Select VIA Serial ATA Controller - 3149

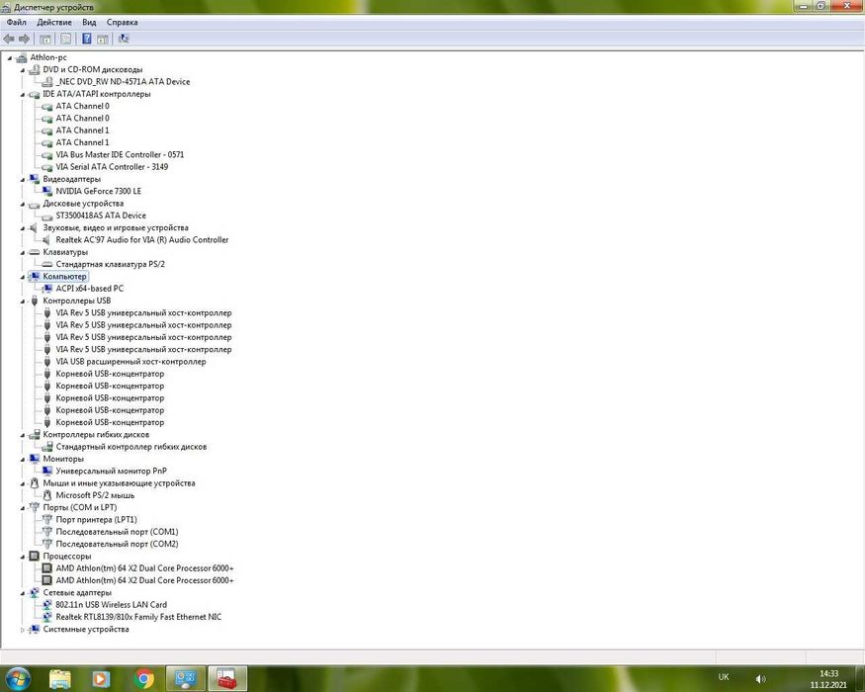click(x=112, y=167)
